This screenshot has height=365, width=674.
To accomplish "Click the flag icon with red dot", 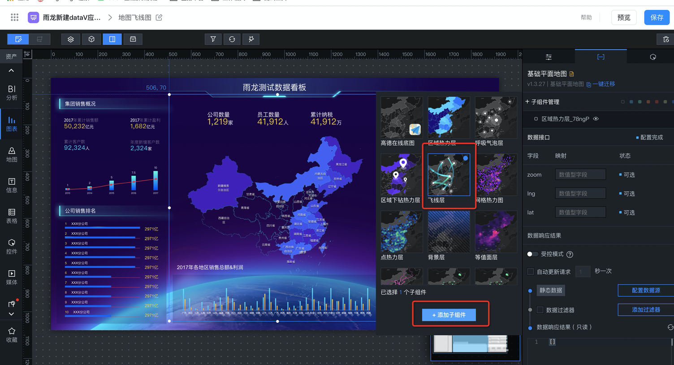I will click(12, 303).
